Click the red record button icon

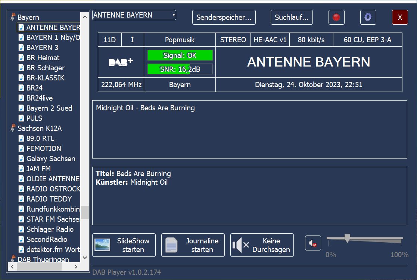[x=336, y=17]
